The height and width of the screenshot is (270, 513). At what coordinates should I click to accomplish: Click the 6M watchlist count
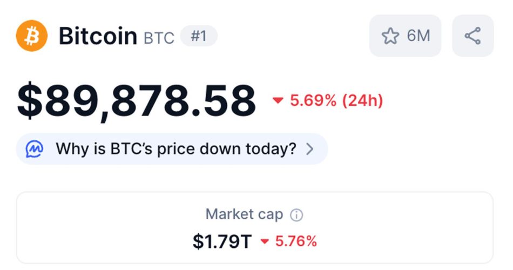click(x=418, y=36)
